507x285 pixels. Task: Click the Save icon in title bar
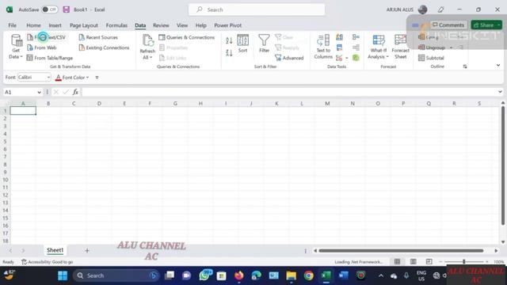[x=67, y=9]
